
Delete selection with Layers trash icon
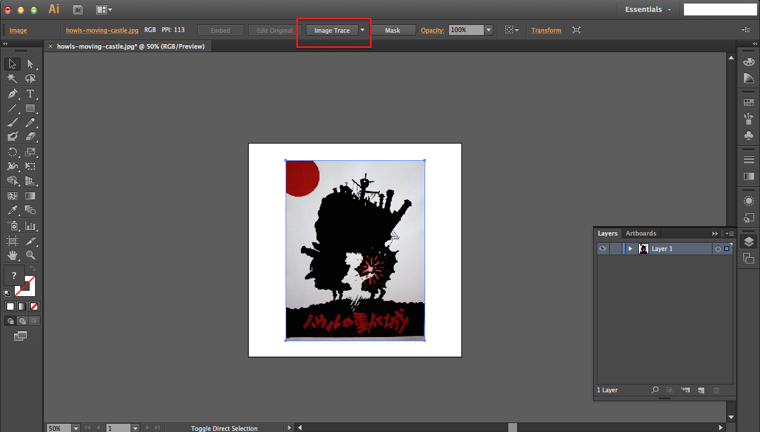(716, 390)
